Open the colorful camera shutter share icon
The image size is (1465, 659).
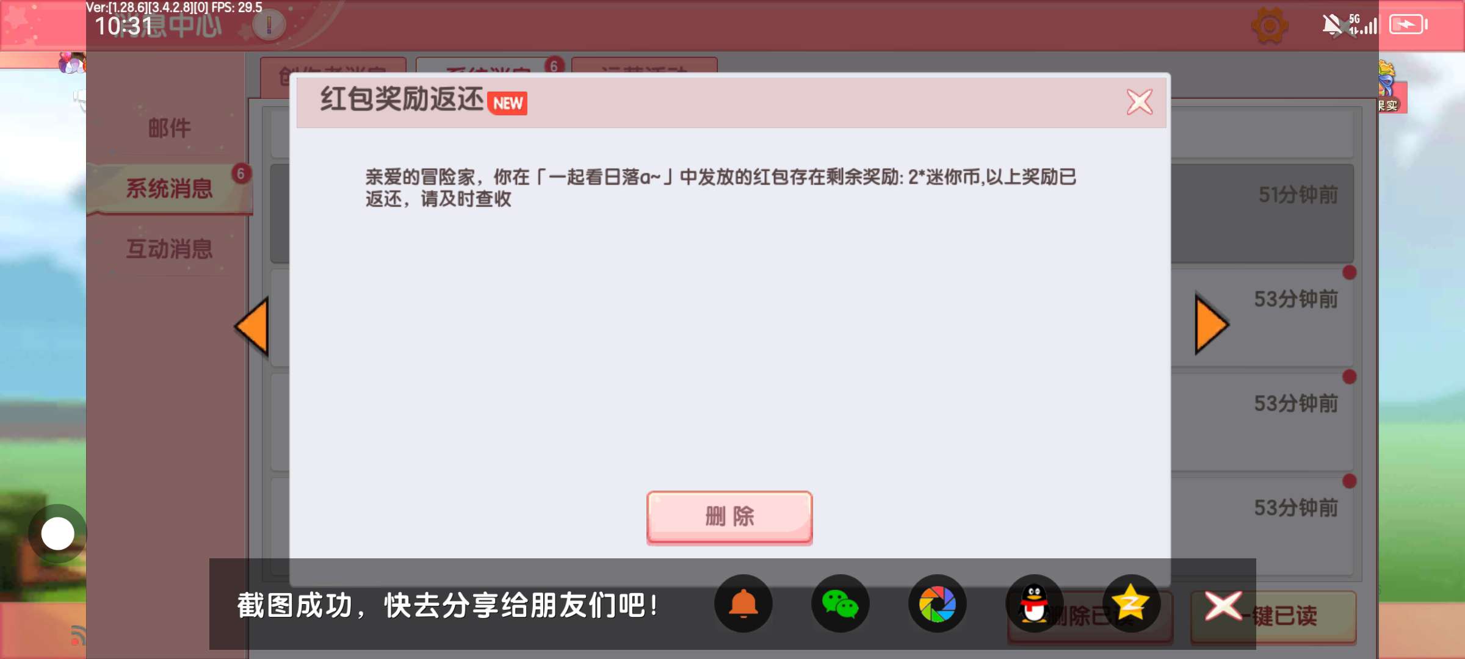point(937,604)
